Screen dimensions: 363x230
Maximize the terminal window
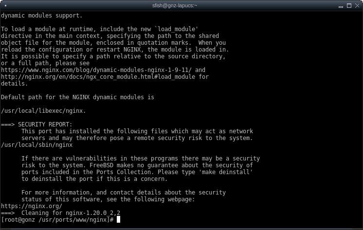(x=349, y=5)
